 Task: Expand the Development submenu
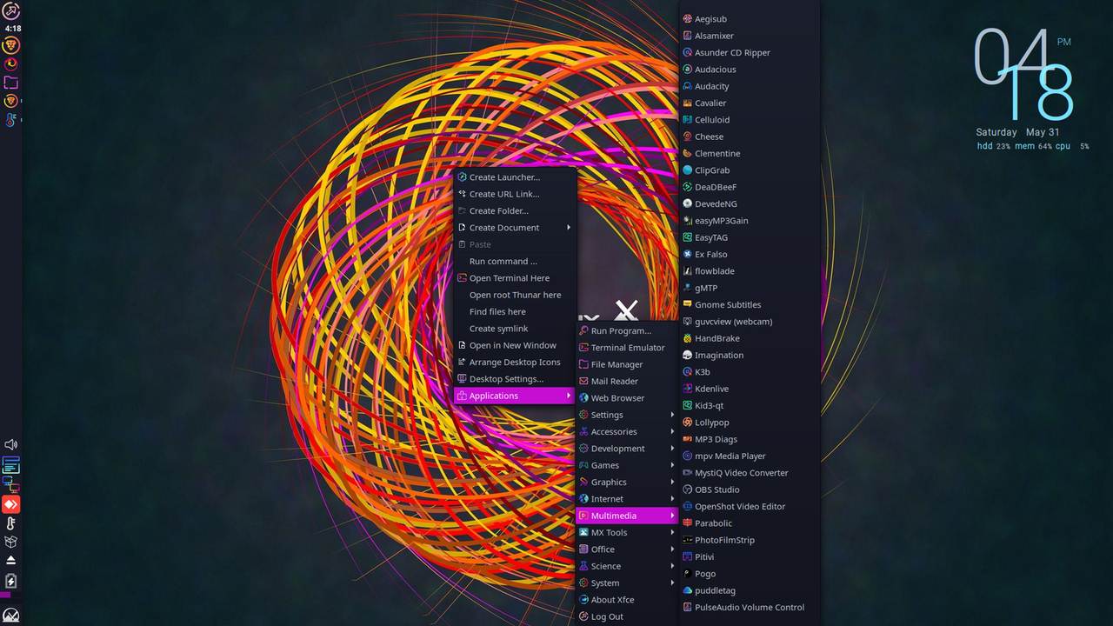click(x=626, y=449)
